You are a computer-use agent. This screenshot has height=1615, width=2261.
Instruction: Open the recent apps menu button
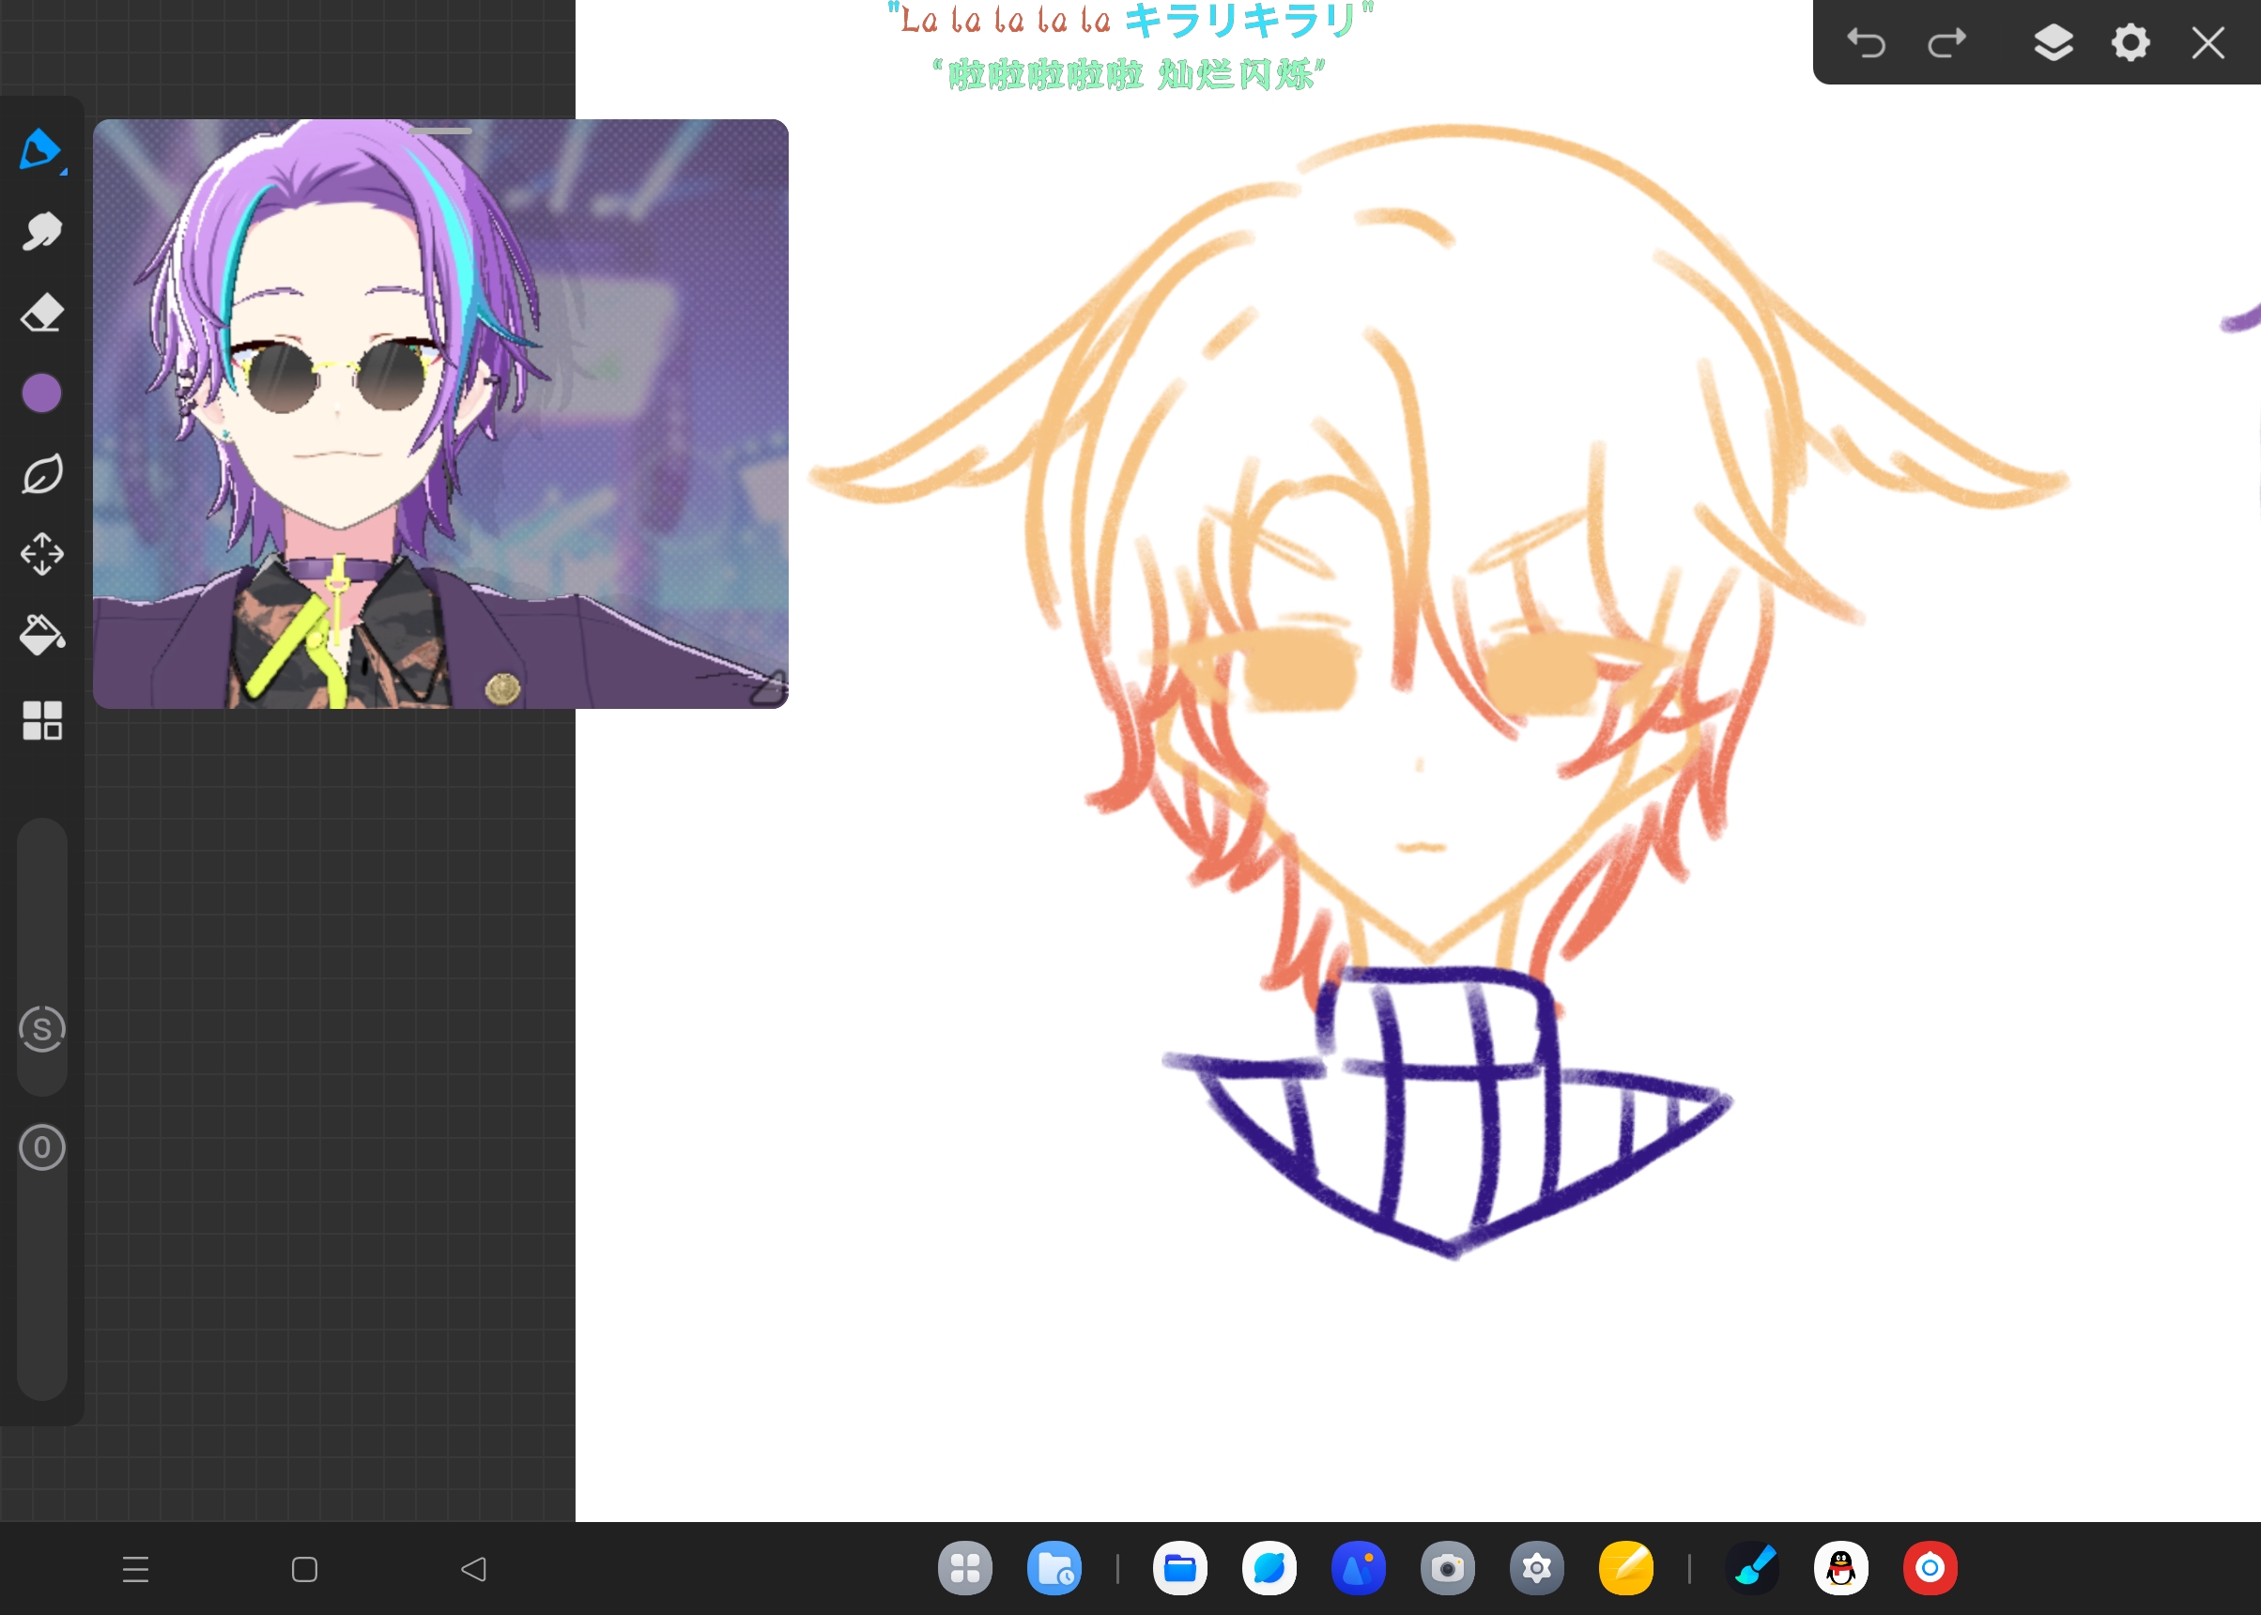[135, 1569]
